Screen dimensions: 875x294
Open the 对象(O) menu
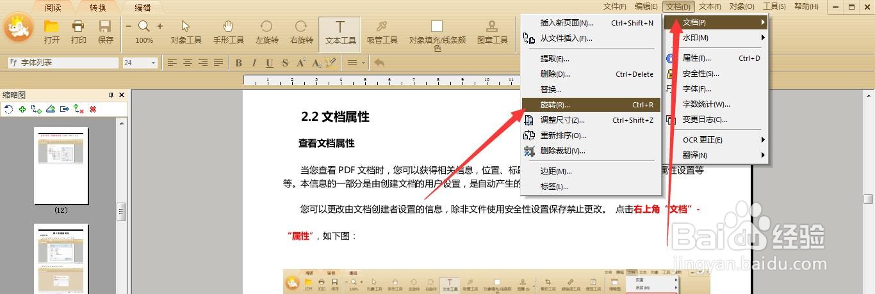(x=742, y=6)
